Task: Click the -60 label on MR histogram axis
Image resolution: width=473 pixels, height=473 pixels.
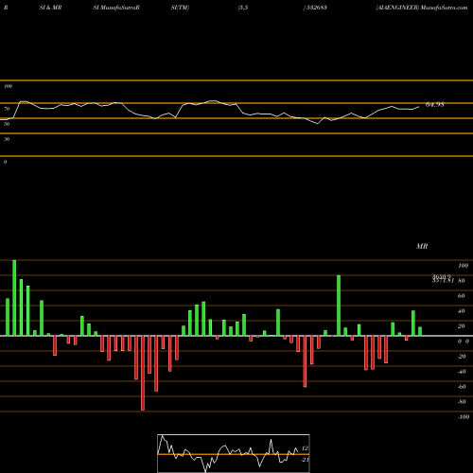Action: (x=462, y=387)
